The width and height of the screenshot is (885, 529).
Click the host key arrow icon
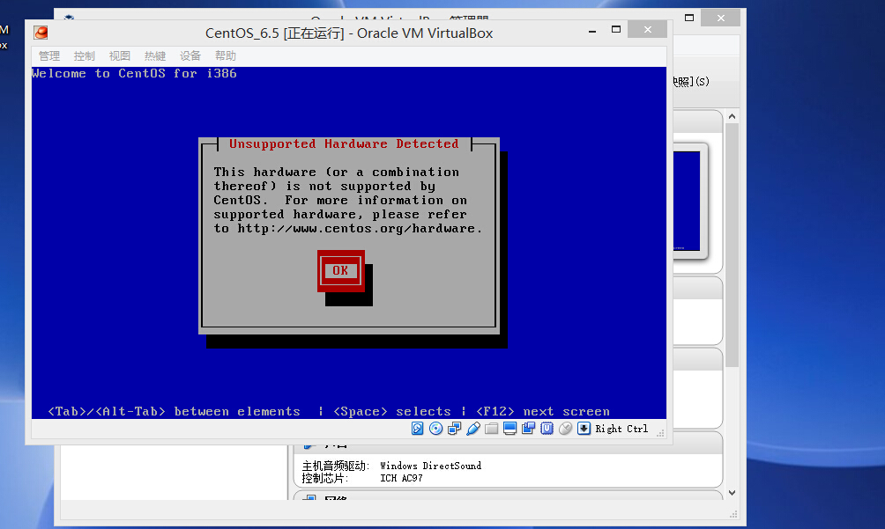pos(584,429)
